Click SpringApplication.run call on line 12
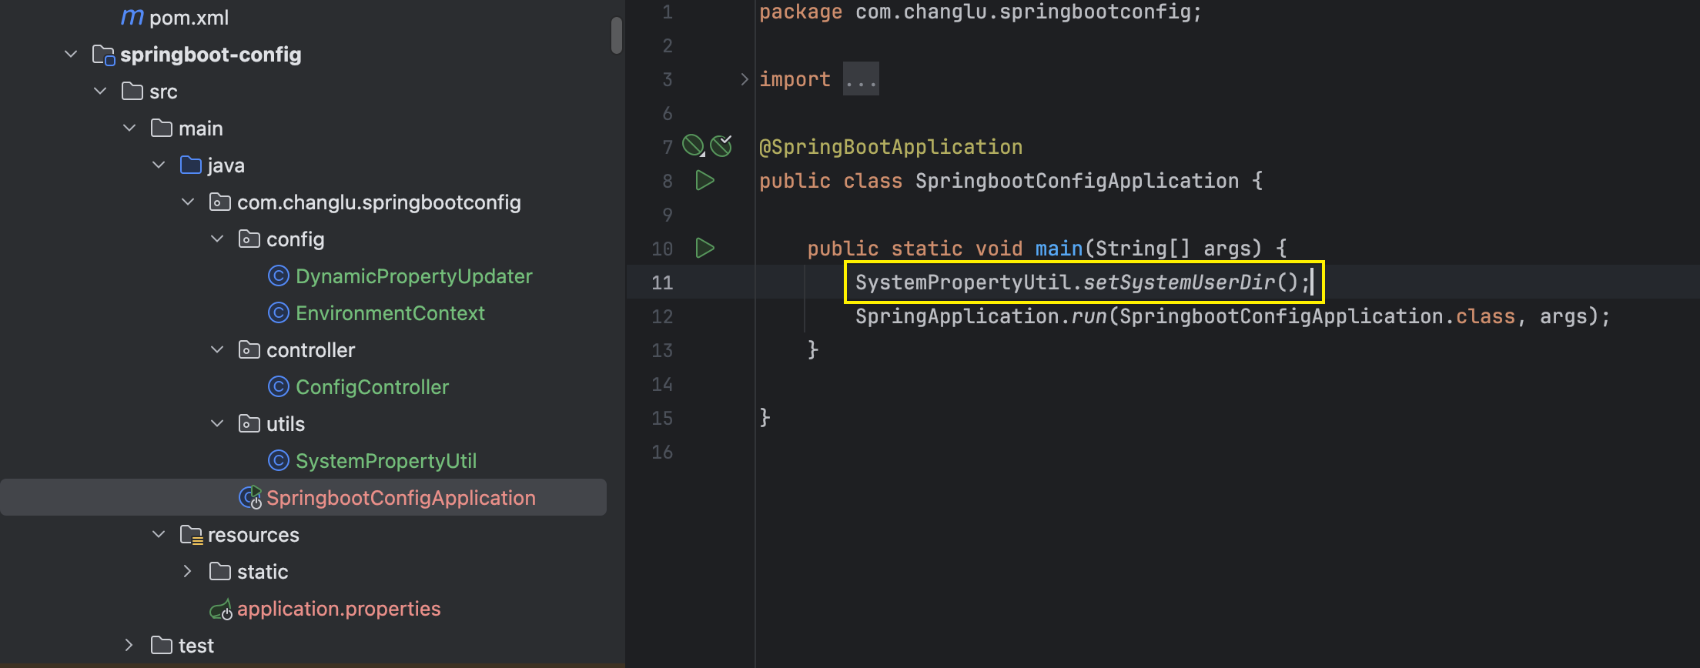The image size is (1700, 668). [x=982, y=316]
